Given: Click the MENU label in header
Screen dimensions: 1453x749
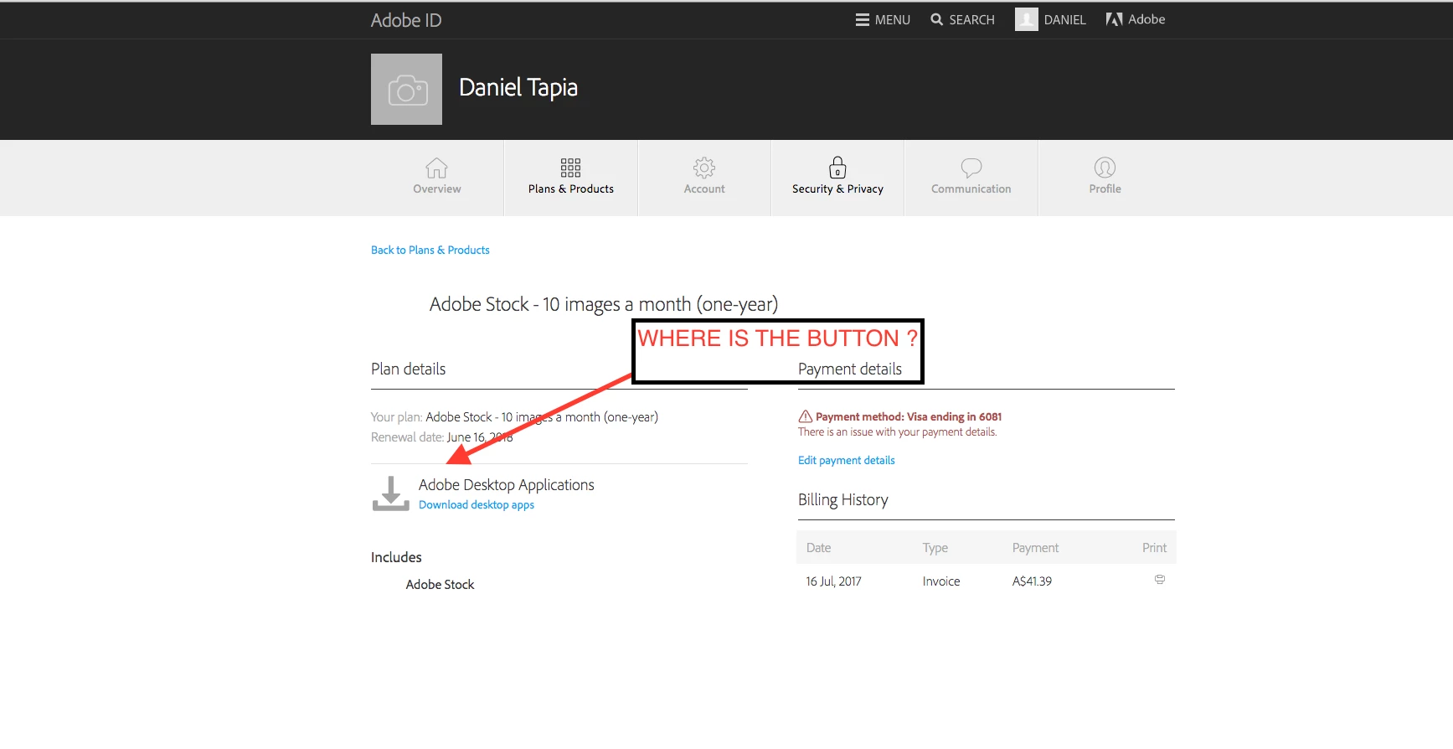Looking at the screenshot, I should click(x=893, y=20).
